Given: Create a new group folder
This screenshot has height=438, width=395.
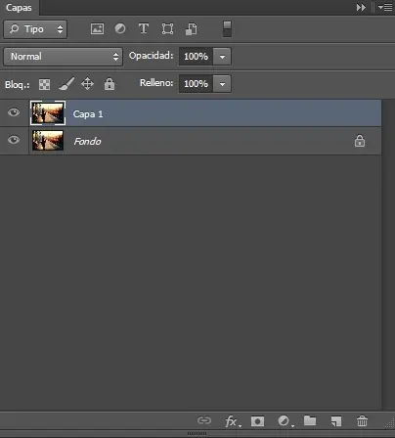Looking at the screenshot, I should pyautogui.click(x=310, y=420).
